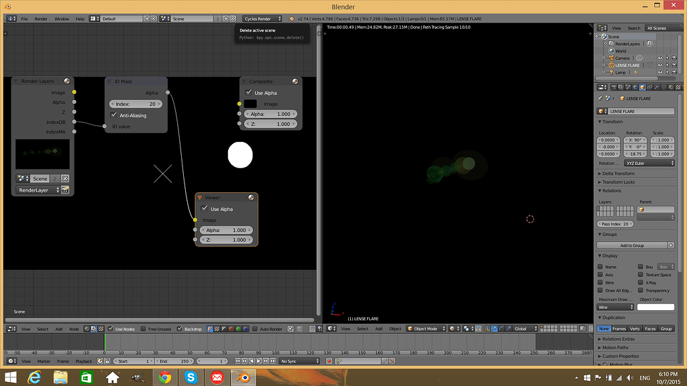Enable the Free Unused checkbox
The image size is (687, 386).
(143, 328)
